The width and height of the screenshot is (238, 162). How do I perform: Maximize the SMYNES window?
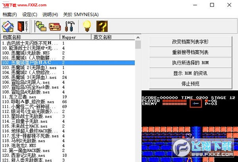(212, 5)
